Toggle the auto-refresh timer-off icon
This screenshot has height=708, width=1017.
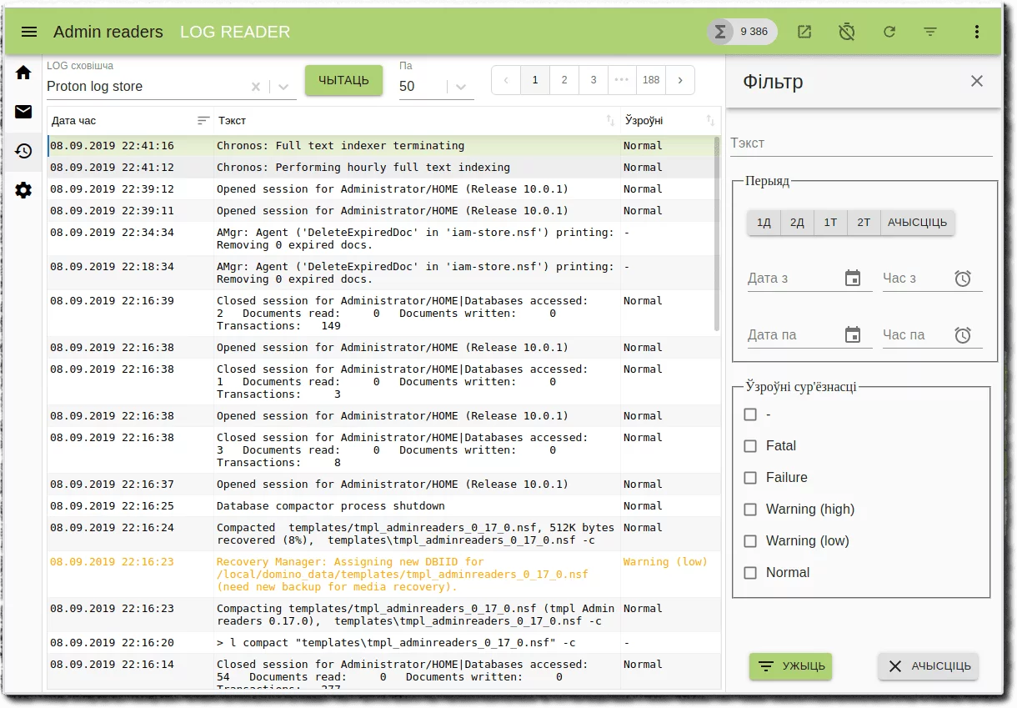846,32
